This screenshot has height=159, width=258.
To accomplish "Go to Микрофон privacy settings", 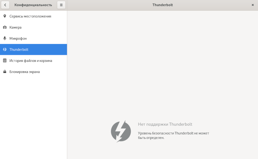I will tap(18, 39).
